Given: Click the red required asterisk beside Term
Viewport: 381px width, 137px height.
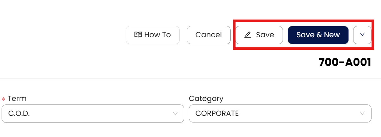Looking at the screenshot, I should [x=3, y=99].
